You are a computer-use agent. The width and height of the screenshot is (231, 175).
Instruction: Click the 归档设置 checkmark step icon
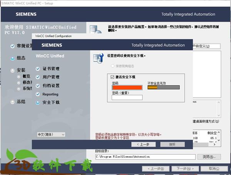tap(38, 86)
